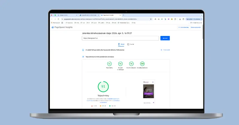Click the site info icon in address bar
Viewport: 239px width, 125px height.
click(62, 19)
